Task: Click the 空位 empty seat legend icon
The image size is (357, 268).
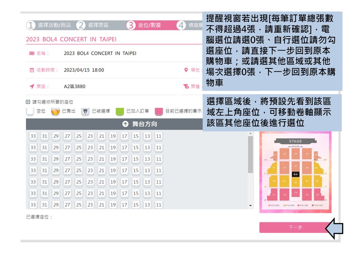Action: [x=30, y=111]
